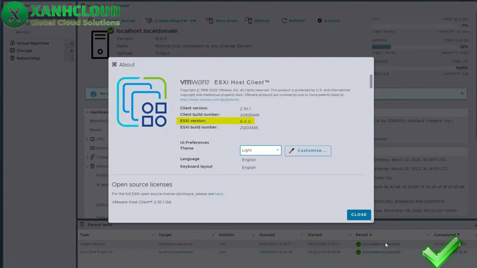Click the Client version value 2.10.1
The height and width of the screenshot is (268, 477).
click(x=245, y=109)
